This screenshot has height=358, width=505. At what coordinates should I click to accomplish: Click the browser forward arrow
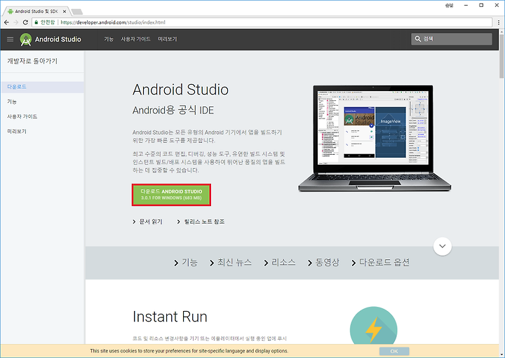click(x=15, y=22)
